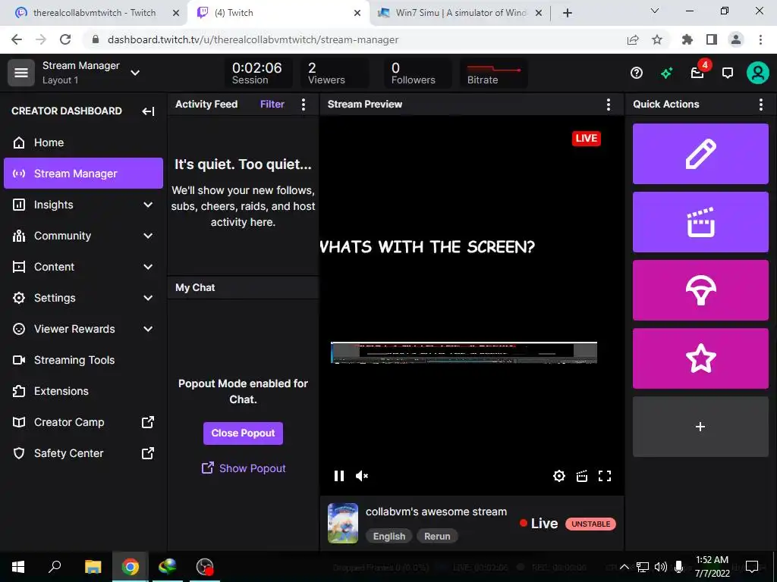Open Windows taskbar search

tap(55, 567)
